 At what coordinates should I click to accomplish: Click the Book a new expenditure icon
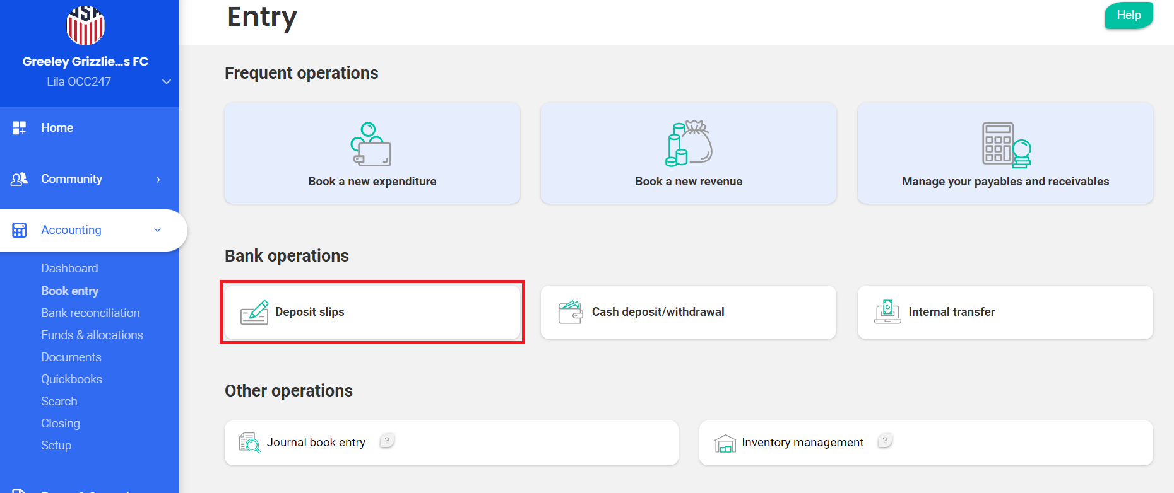click(x=371, y=144)
